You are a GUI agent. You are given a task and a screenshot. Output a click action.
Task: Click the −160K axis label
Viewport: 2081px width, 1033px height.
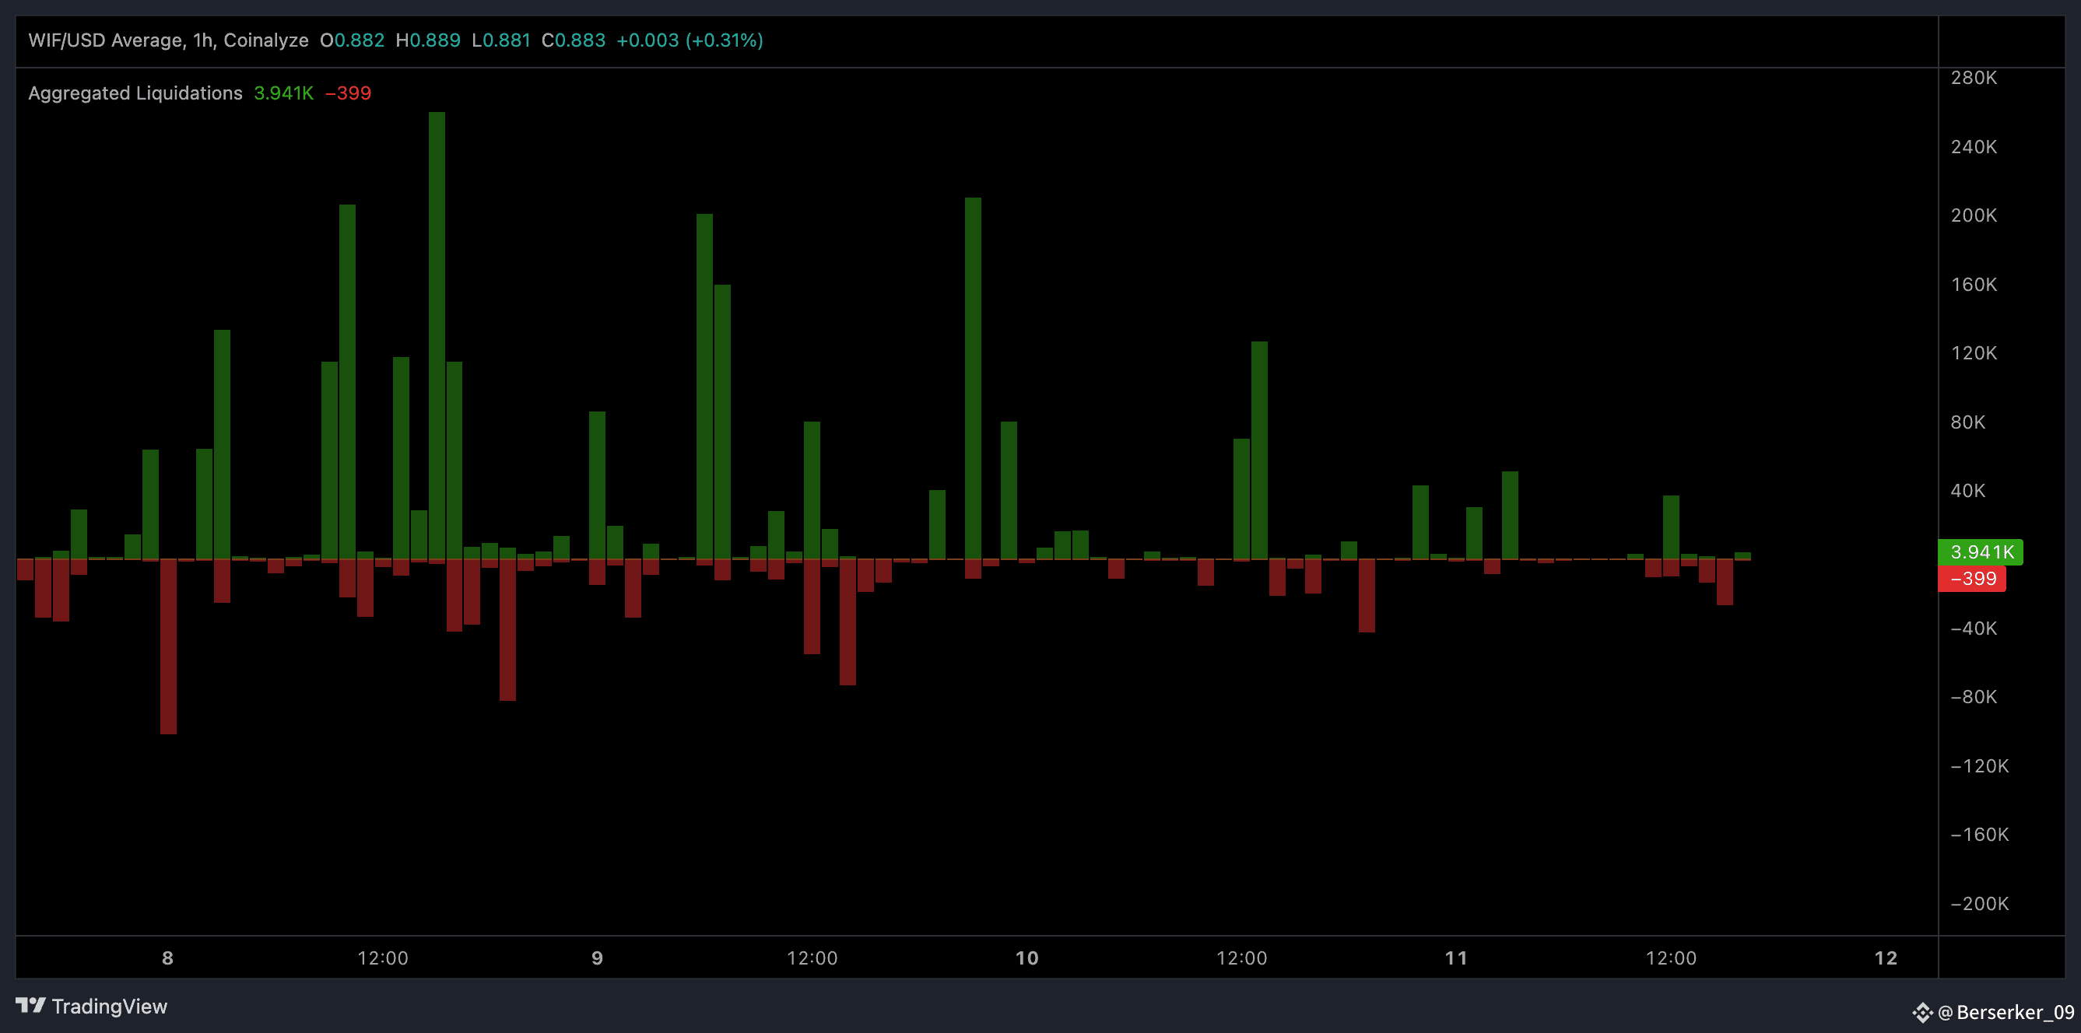[1979, 835]
